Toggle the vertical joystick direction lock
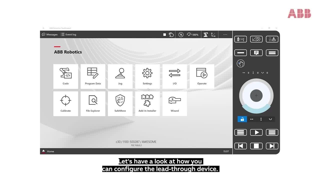The height and width of the screenshot is (180, 320). (261, 119)
